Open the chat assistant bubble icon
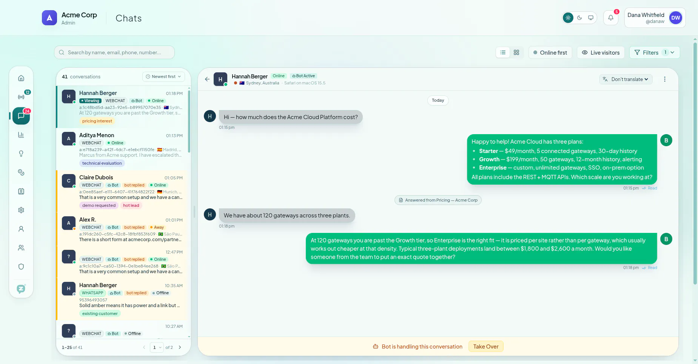 (x=21, y=289)
